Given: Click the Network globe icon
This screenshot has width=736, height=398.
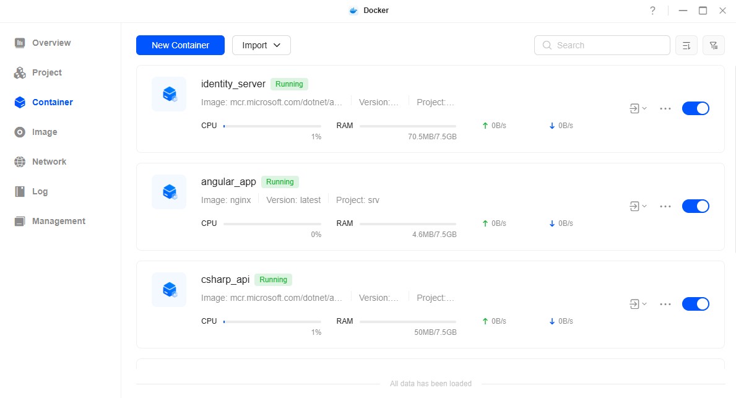Looking at the screenshot, I should pyautogui.click(x=20, y=162).
